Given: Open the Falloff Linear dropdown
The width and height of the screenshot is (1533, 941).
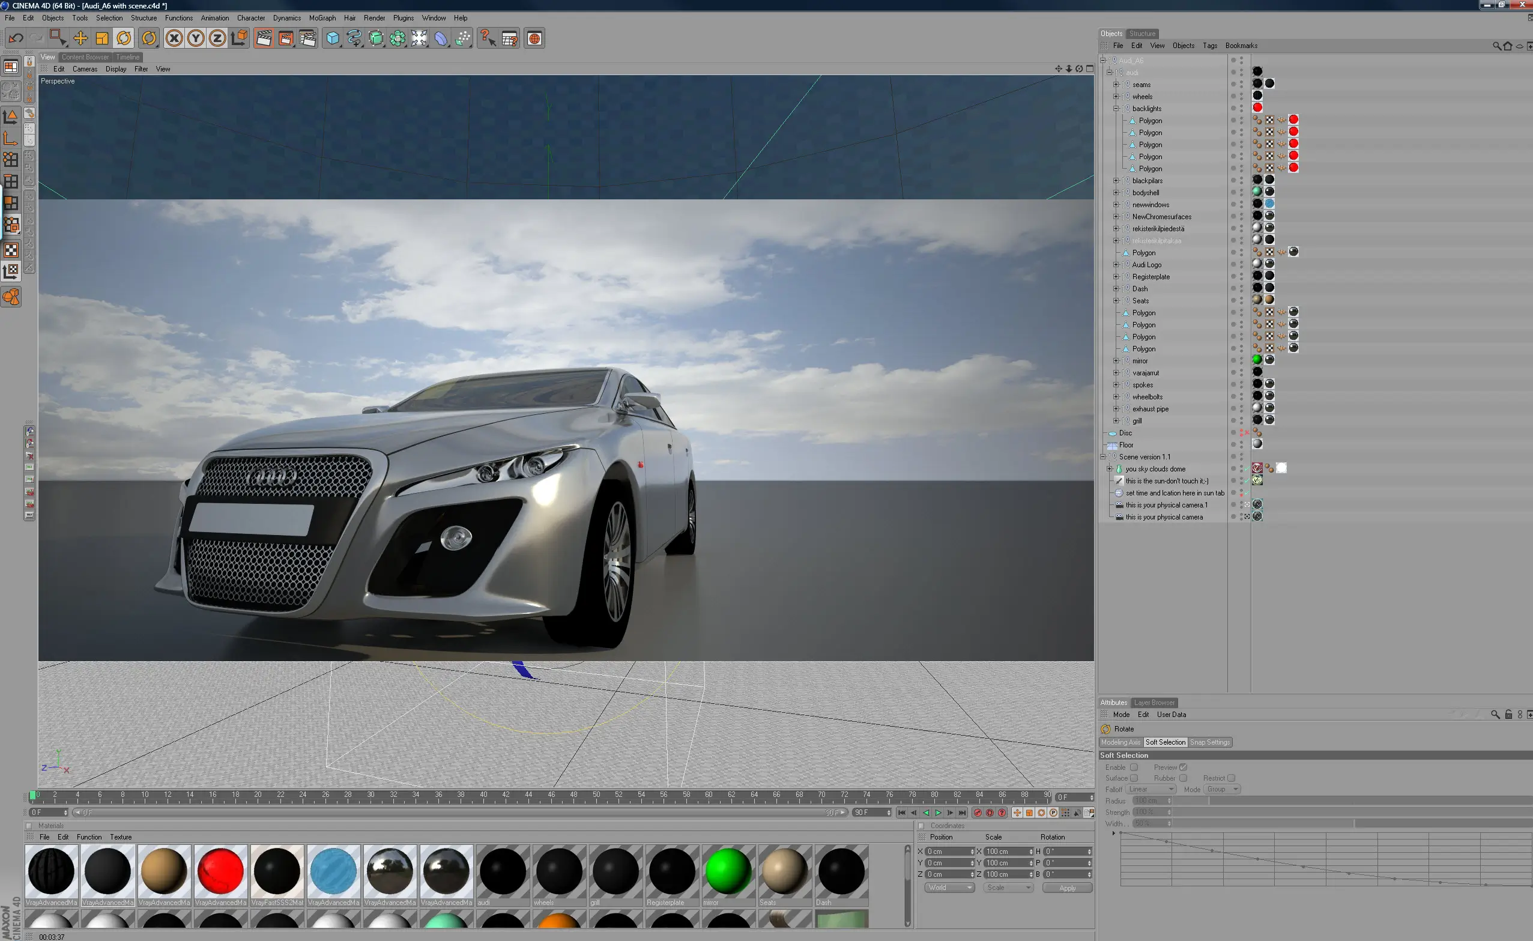Looking at the screenshot, I should point(1151,789).
